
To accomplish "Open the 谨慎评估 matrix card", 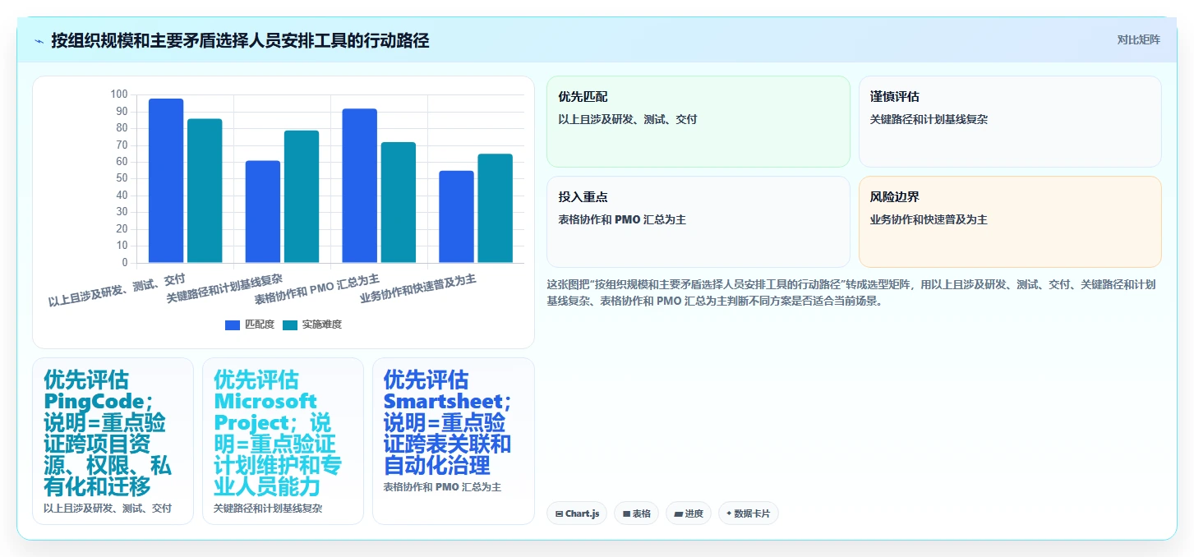I will (x=1010, y=122).
